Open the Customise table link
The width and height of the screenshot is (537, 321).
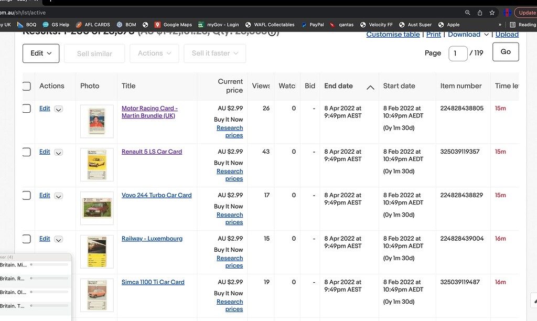pyautogui.click(x=393, y=35)
